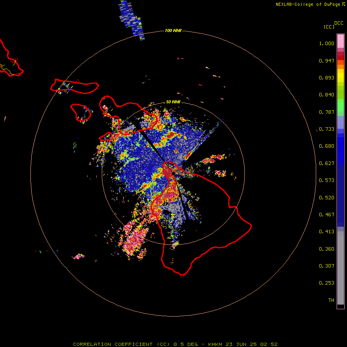
Task: Click the TH threshold label
Action: [x=331, y=300]
